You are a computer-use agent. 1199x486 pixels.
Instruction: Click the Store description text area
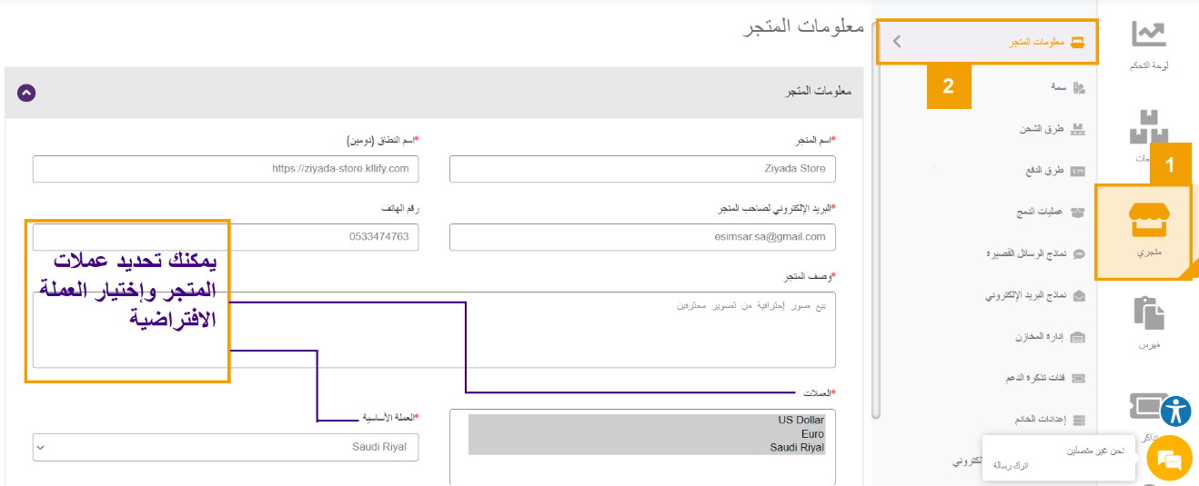434,330
